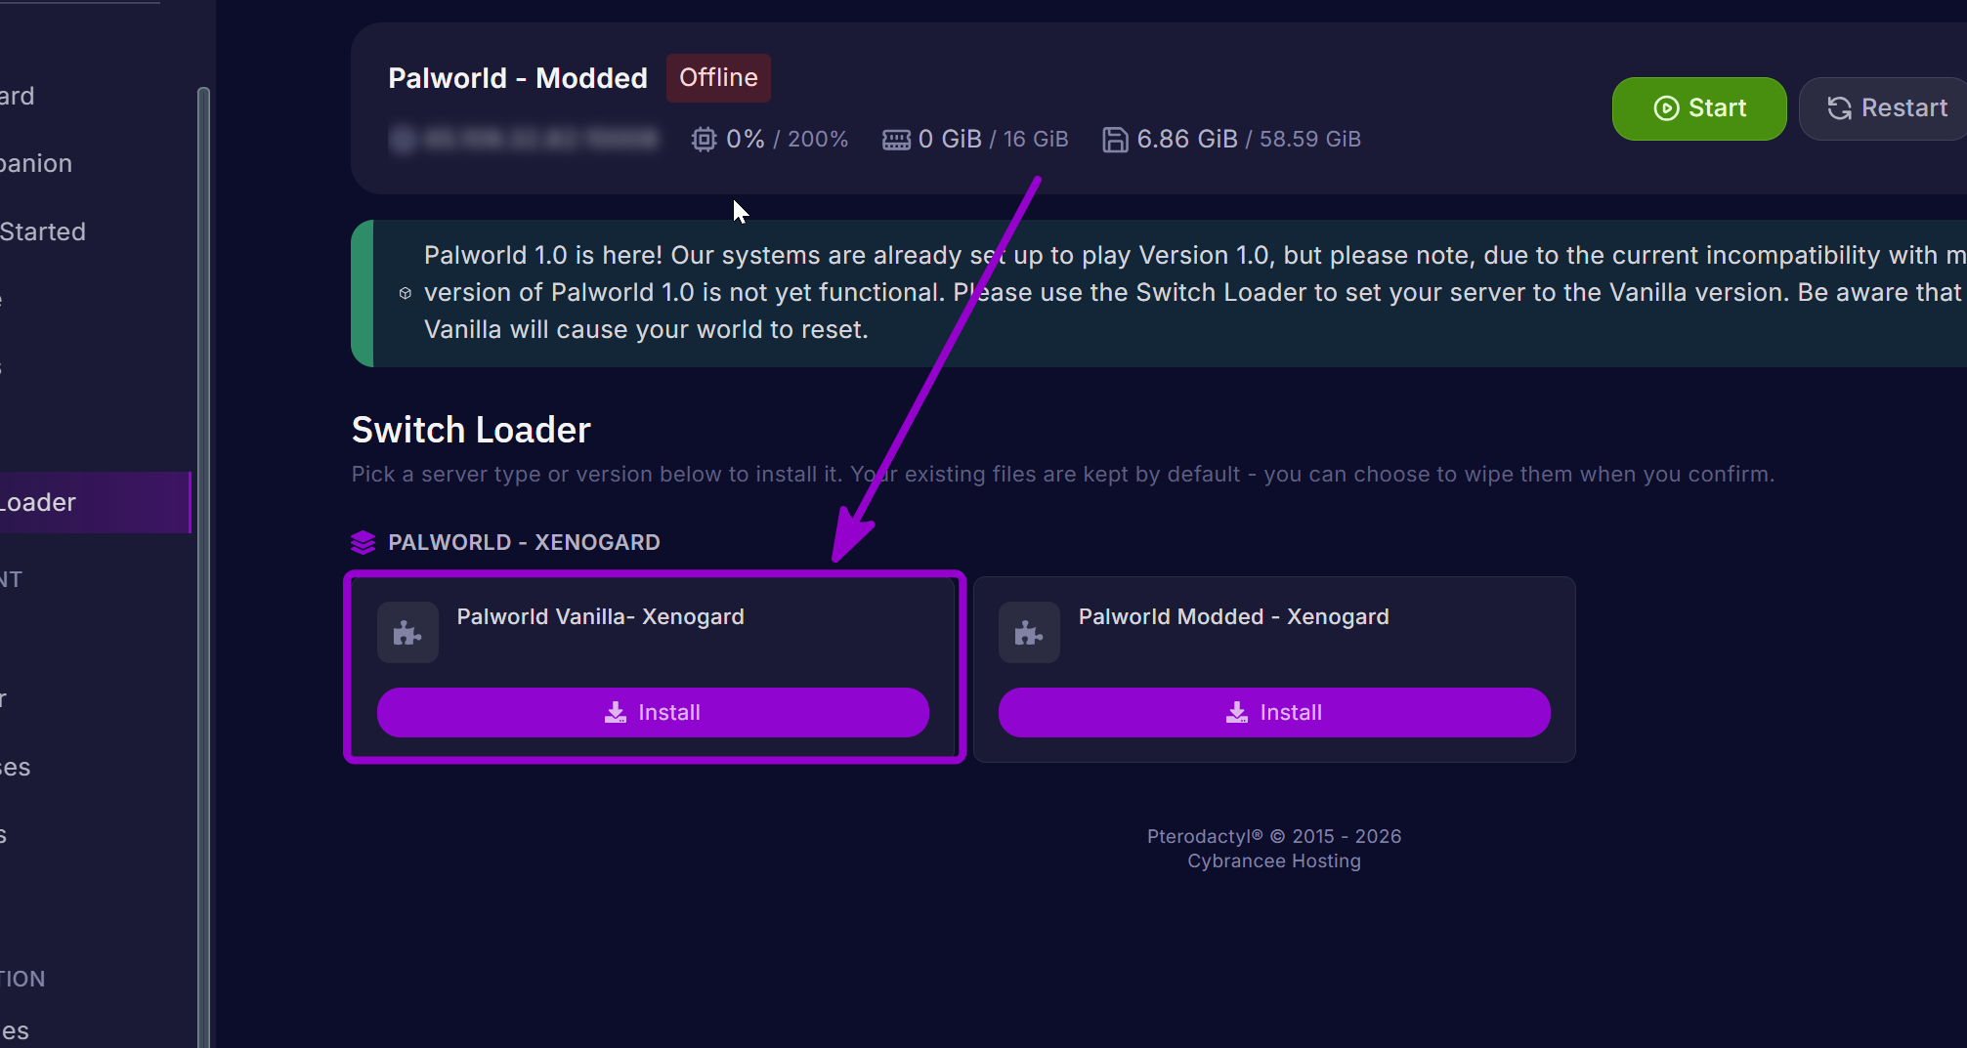Click the memory usage RAM icon

coord(896,140)
